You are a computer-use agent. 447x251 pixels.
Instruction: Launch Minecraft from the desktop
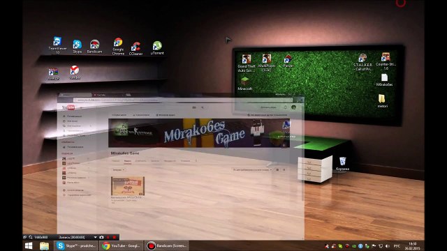pos(244,84)
